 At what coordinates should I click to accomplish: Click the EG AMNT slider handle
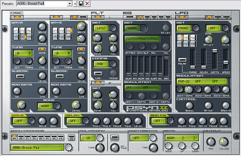tap(166, 58)
